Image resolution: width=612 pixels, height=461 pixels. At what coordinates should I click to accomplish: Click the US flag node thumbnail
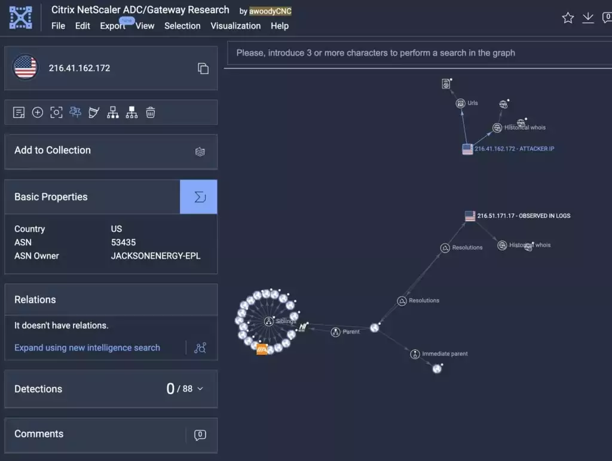click(25, 67)
